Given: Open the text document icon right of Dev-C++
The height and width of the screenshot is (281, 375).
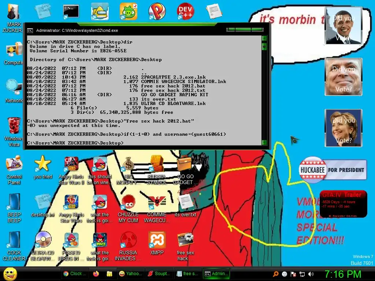Looking at the screenshot, I should 214,11.
